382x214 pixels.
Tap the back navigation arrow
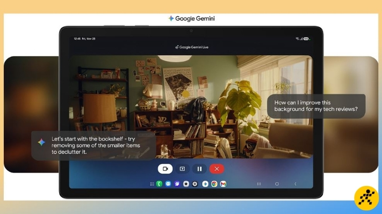295,184
